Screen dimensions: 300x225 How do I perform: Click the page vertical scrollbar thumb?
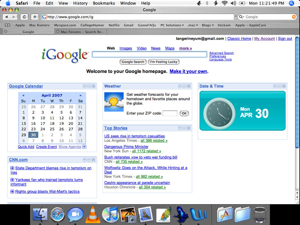coord(297,92)
